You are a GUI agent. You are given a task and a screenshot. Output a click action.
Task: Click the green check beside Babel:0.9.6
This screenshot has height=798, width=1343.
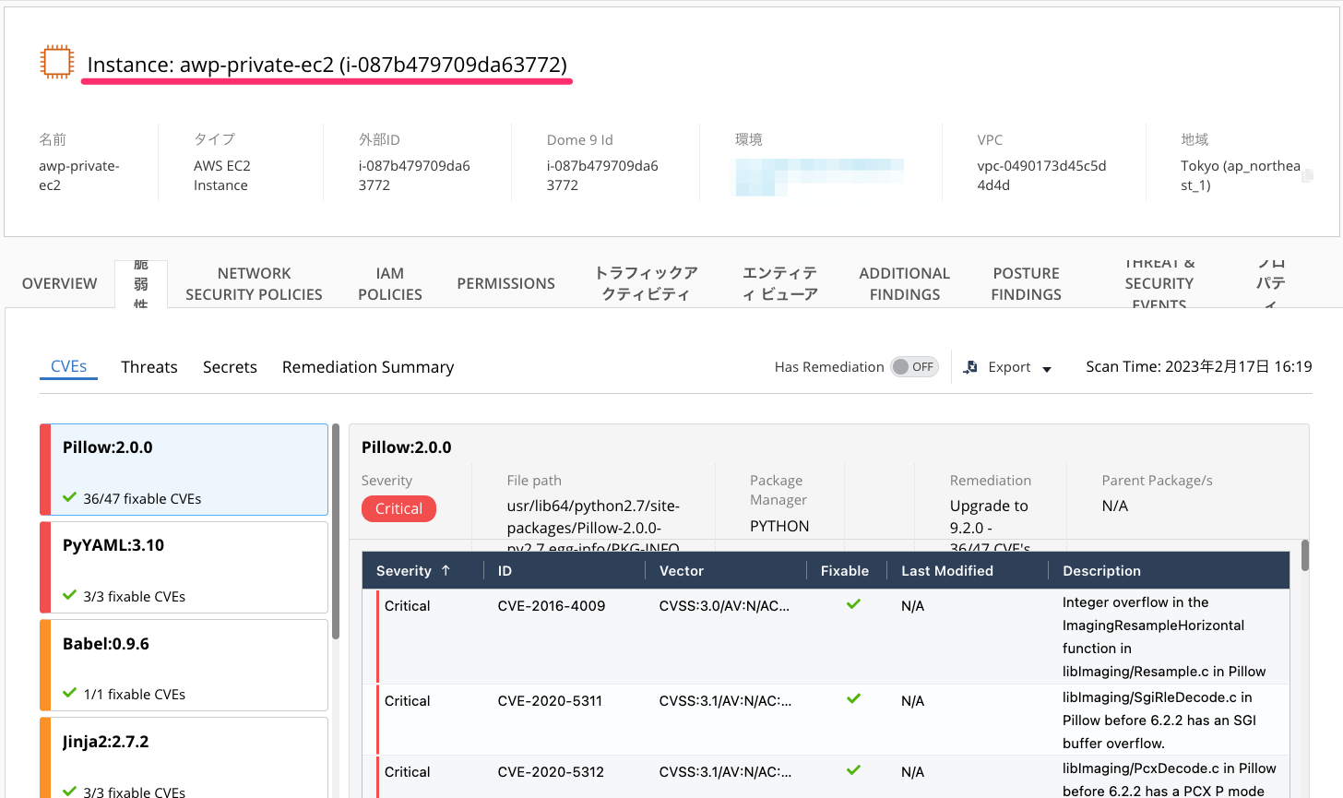click(68, 695)
